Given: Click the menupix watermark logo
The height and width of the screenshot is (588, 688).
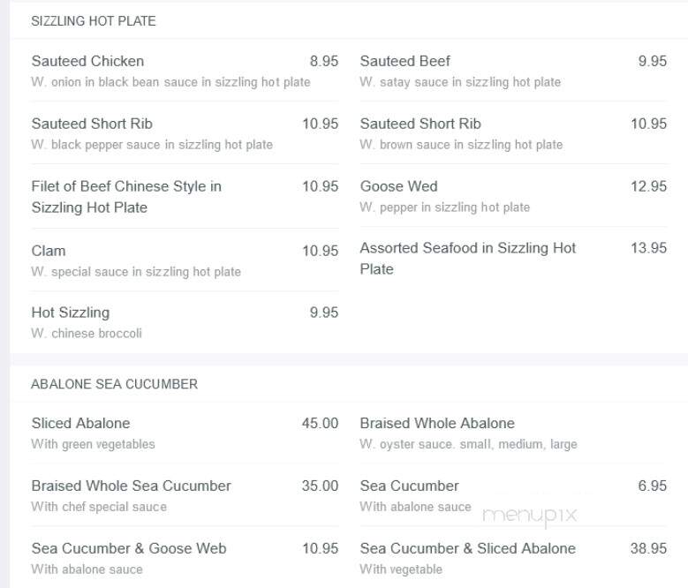Looking at the screenshot, I should [x=530, y=516].
